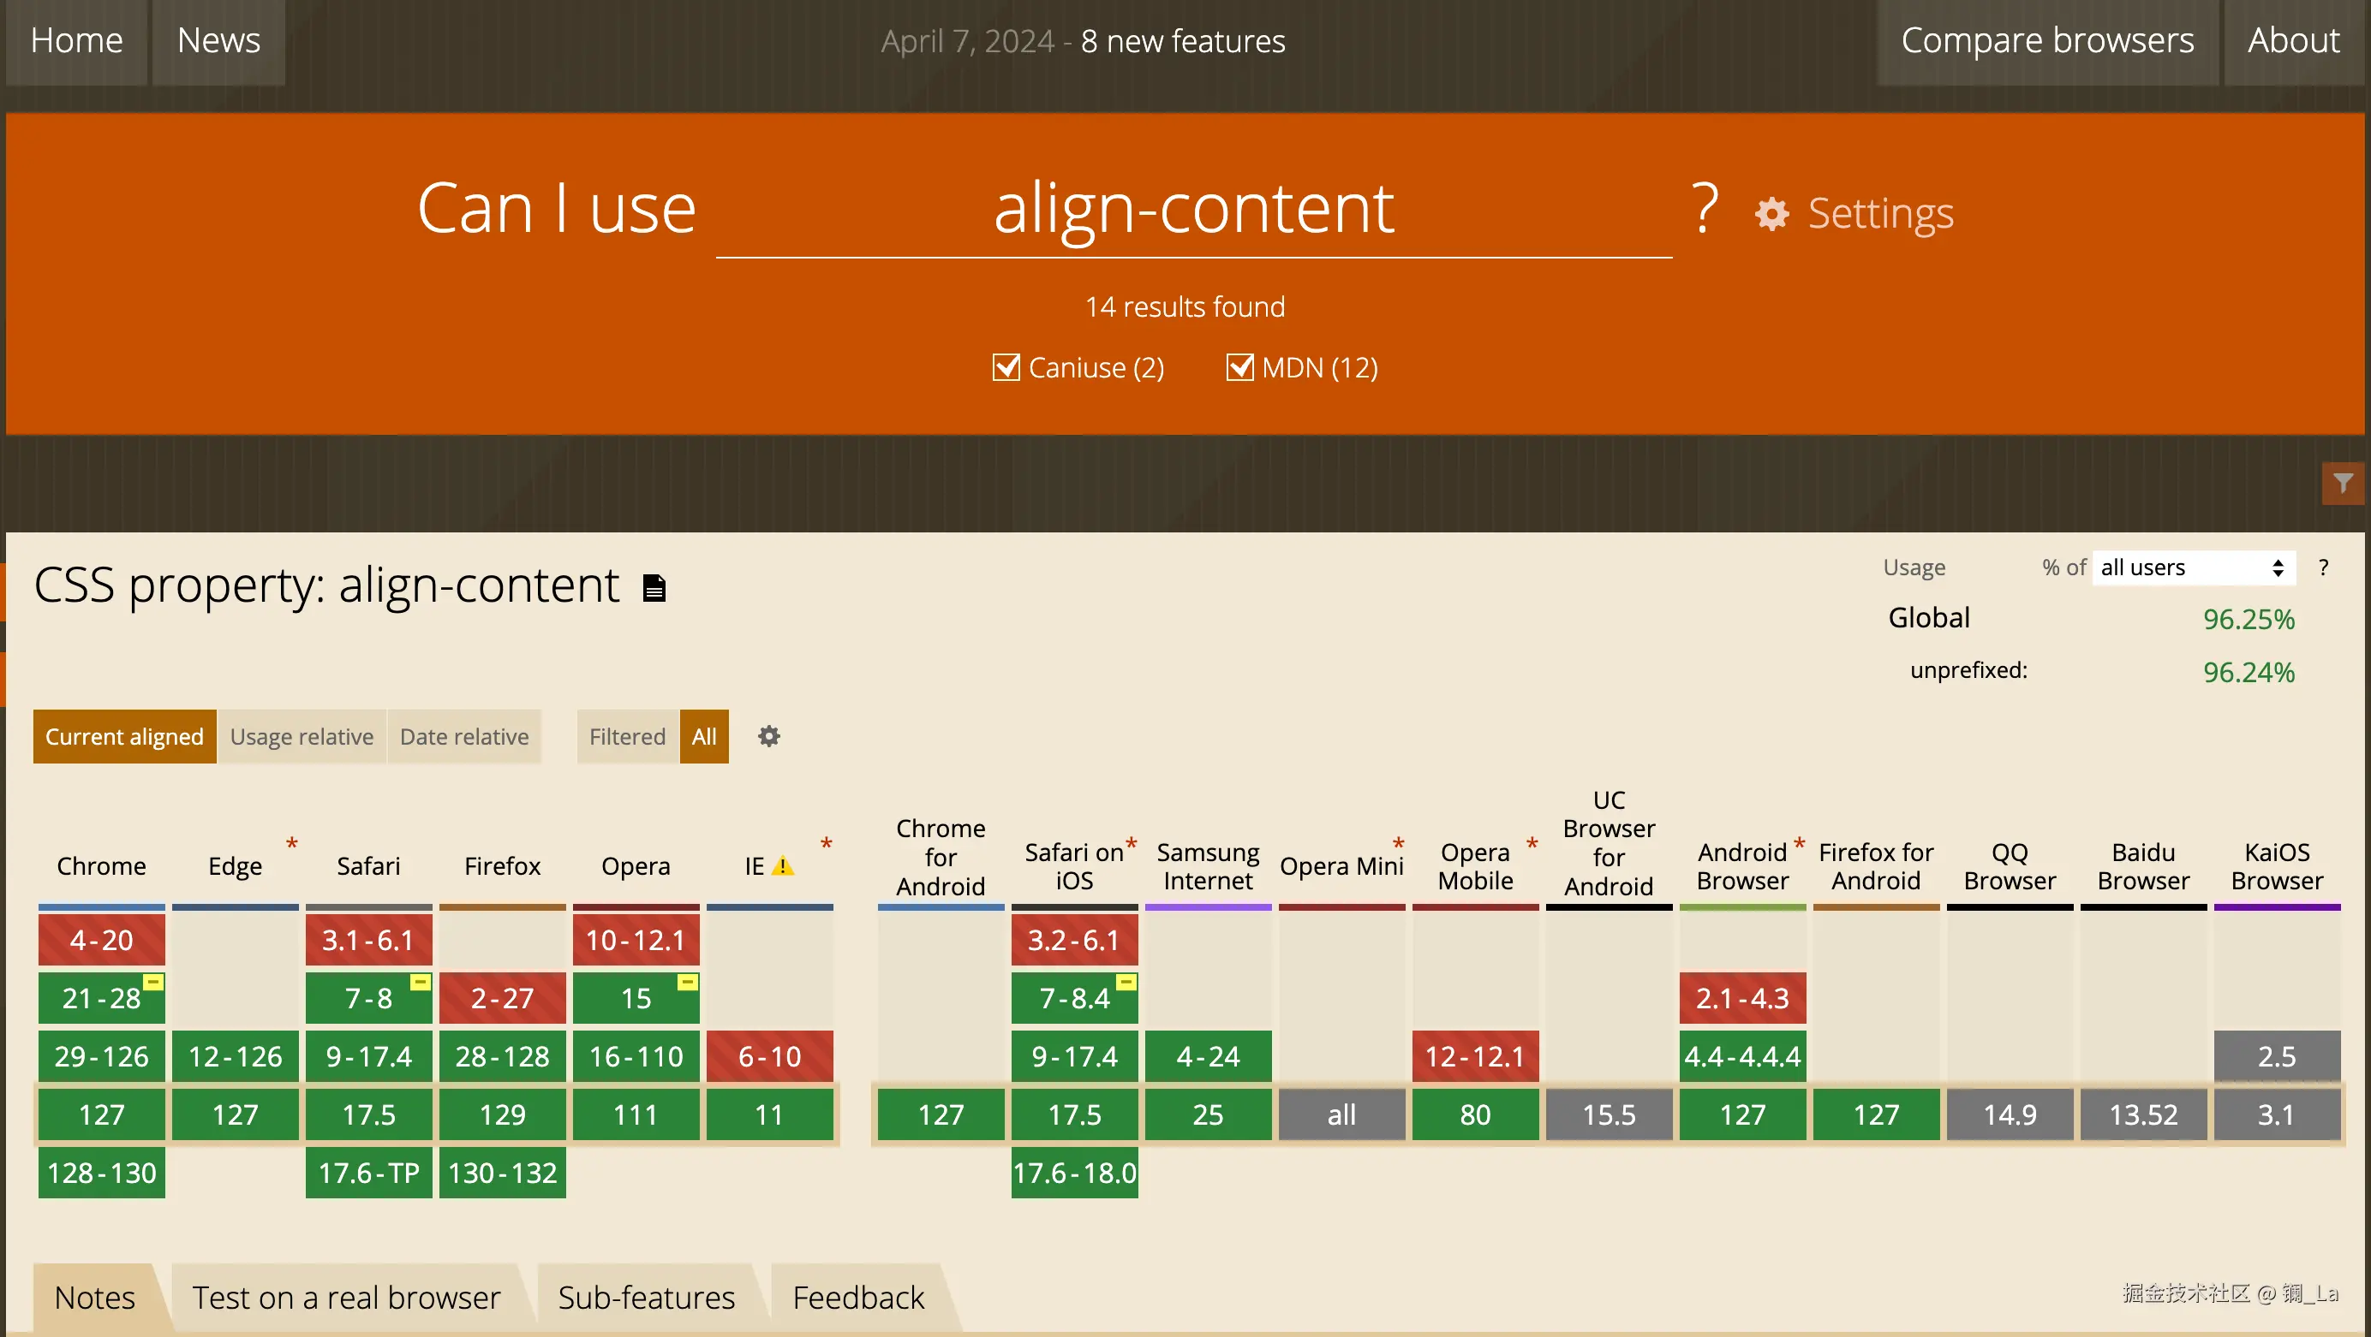Click the UC Browser for Android header
The image size is (2371, 1337).
[x=1609, y=843]
